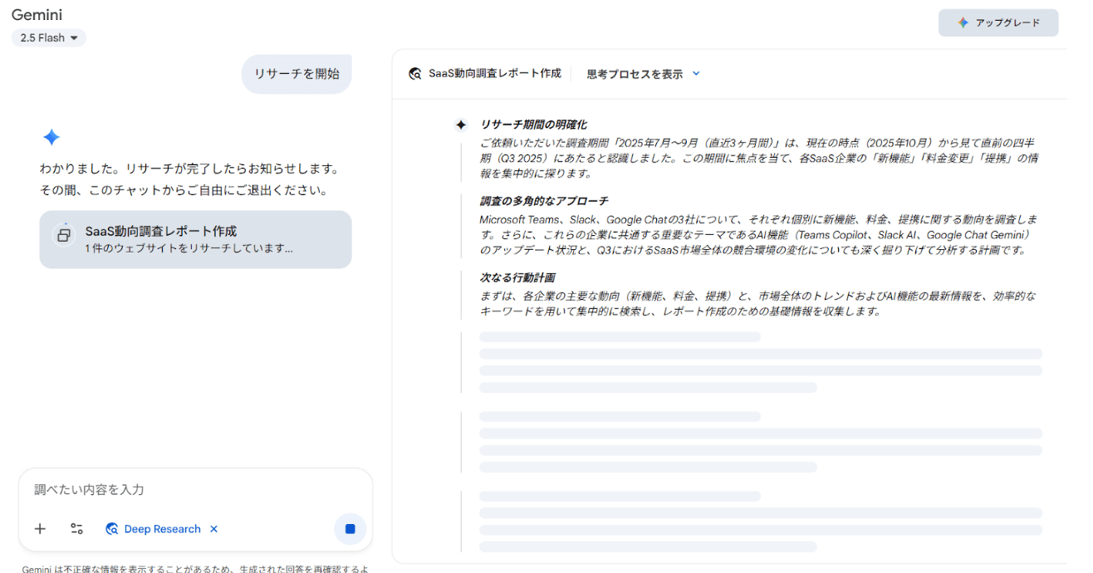1093x573 pixels.
Task: Click the sparkle icon on upgrade button
Action: coord(963,23)
